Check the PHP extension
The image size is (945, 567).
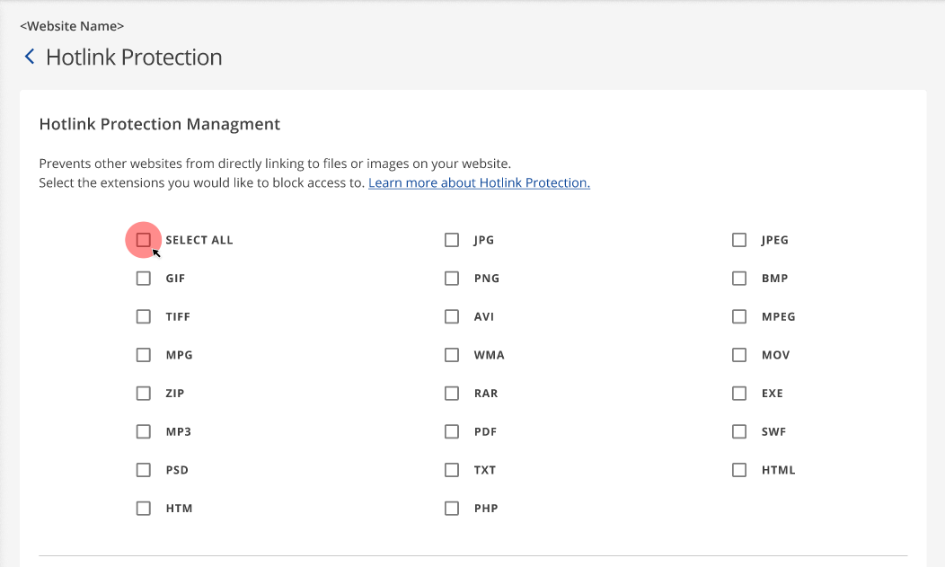click(x=452, y=508)
